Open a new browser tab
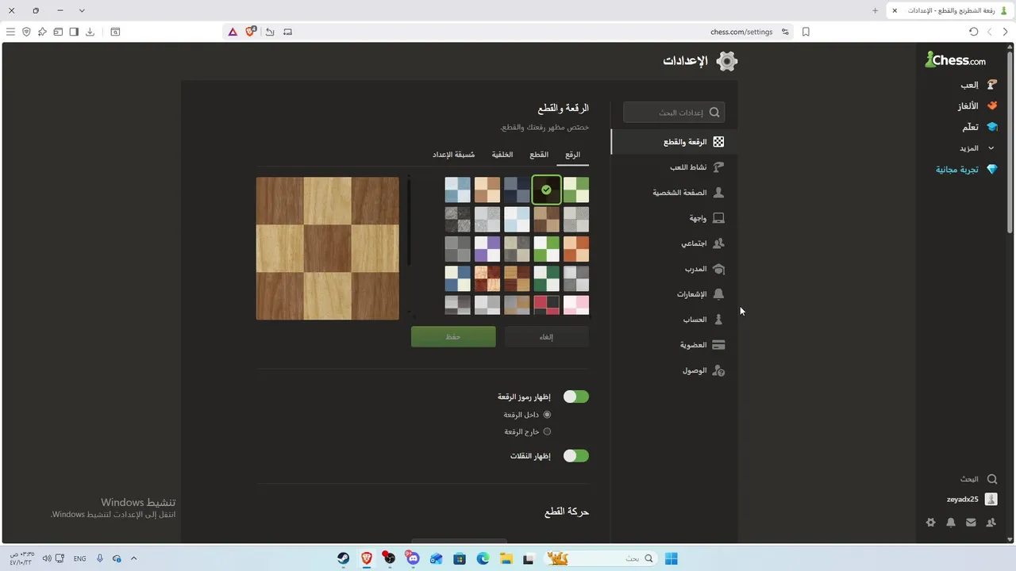Viewport: 1016px width, 571px height. point(875,10)
